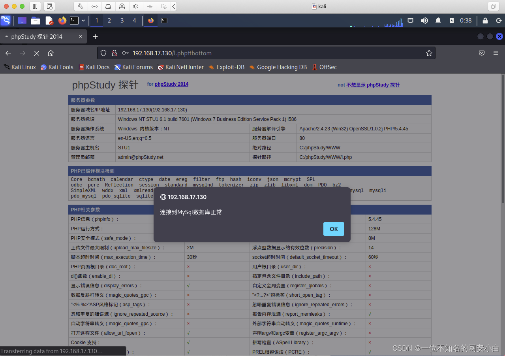Screen dimensions: 505x356
Task: Open the Kali dragon applications menu
Action: click(x=6, y=21)
